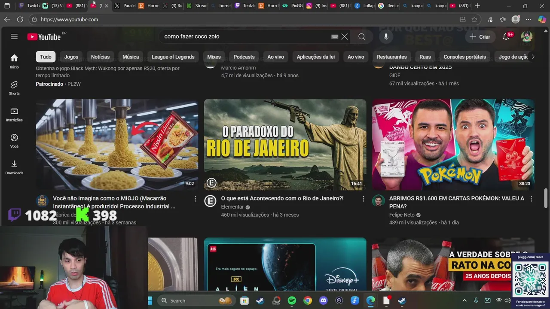
Task: Switch to the Twitch browser tab
Action: (29, 6)
